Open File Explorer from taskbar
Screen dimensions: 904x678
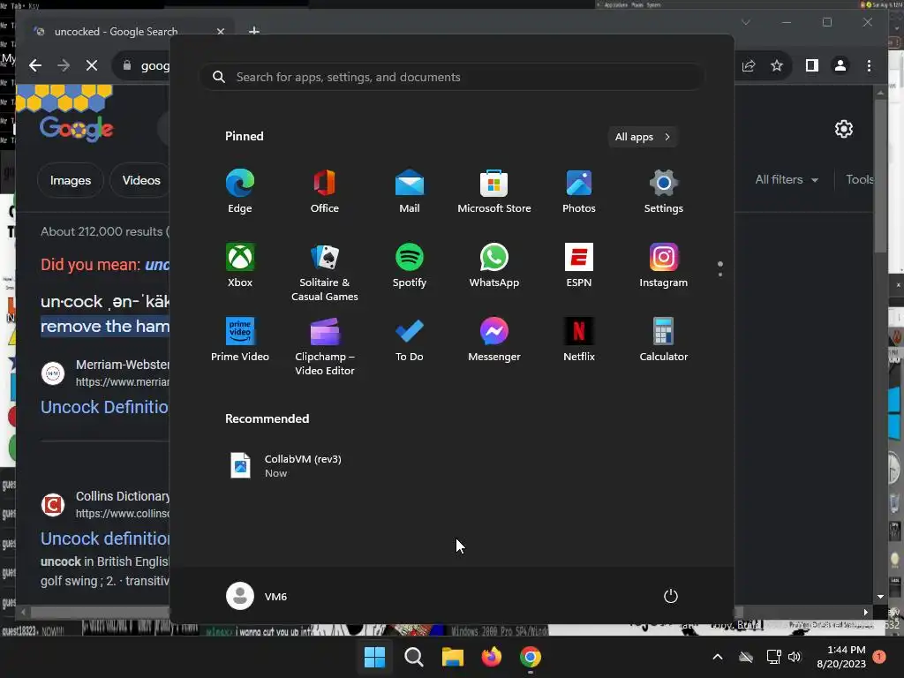point(453,657)
